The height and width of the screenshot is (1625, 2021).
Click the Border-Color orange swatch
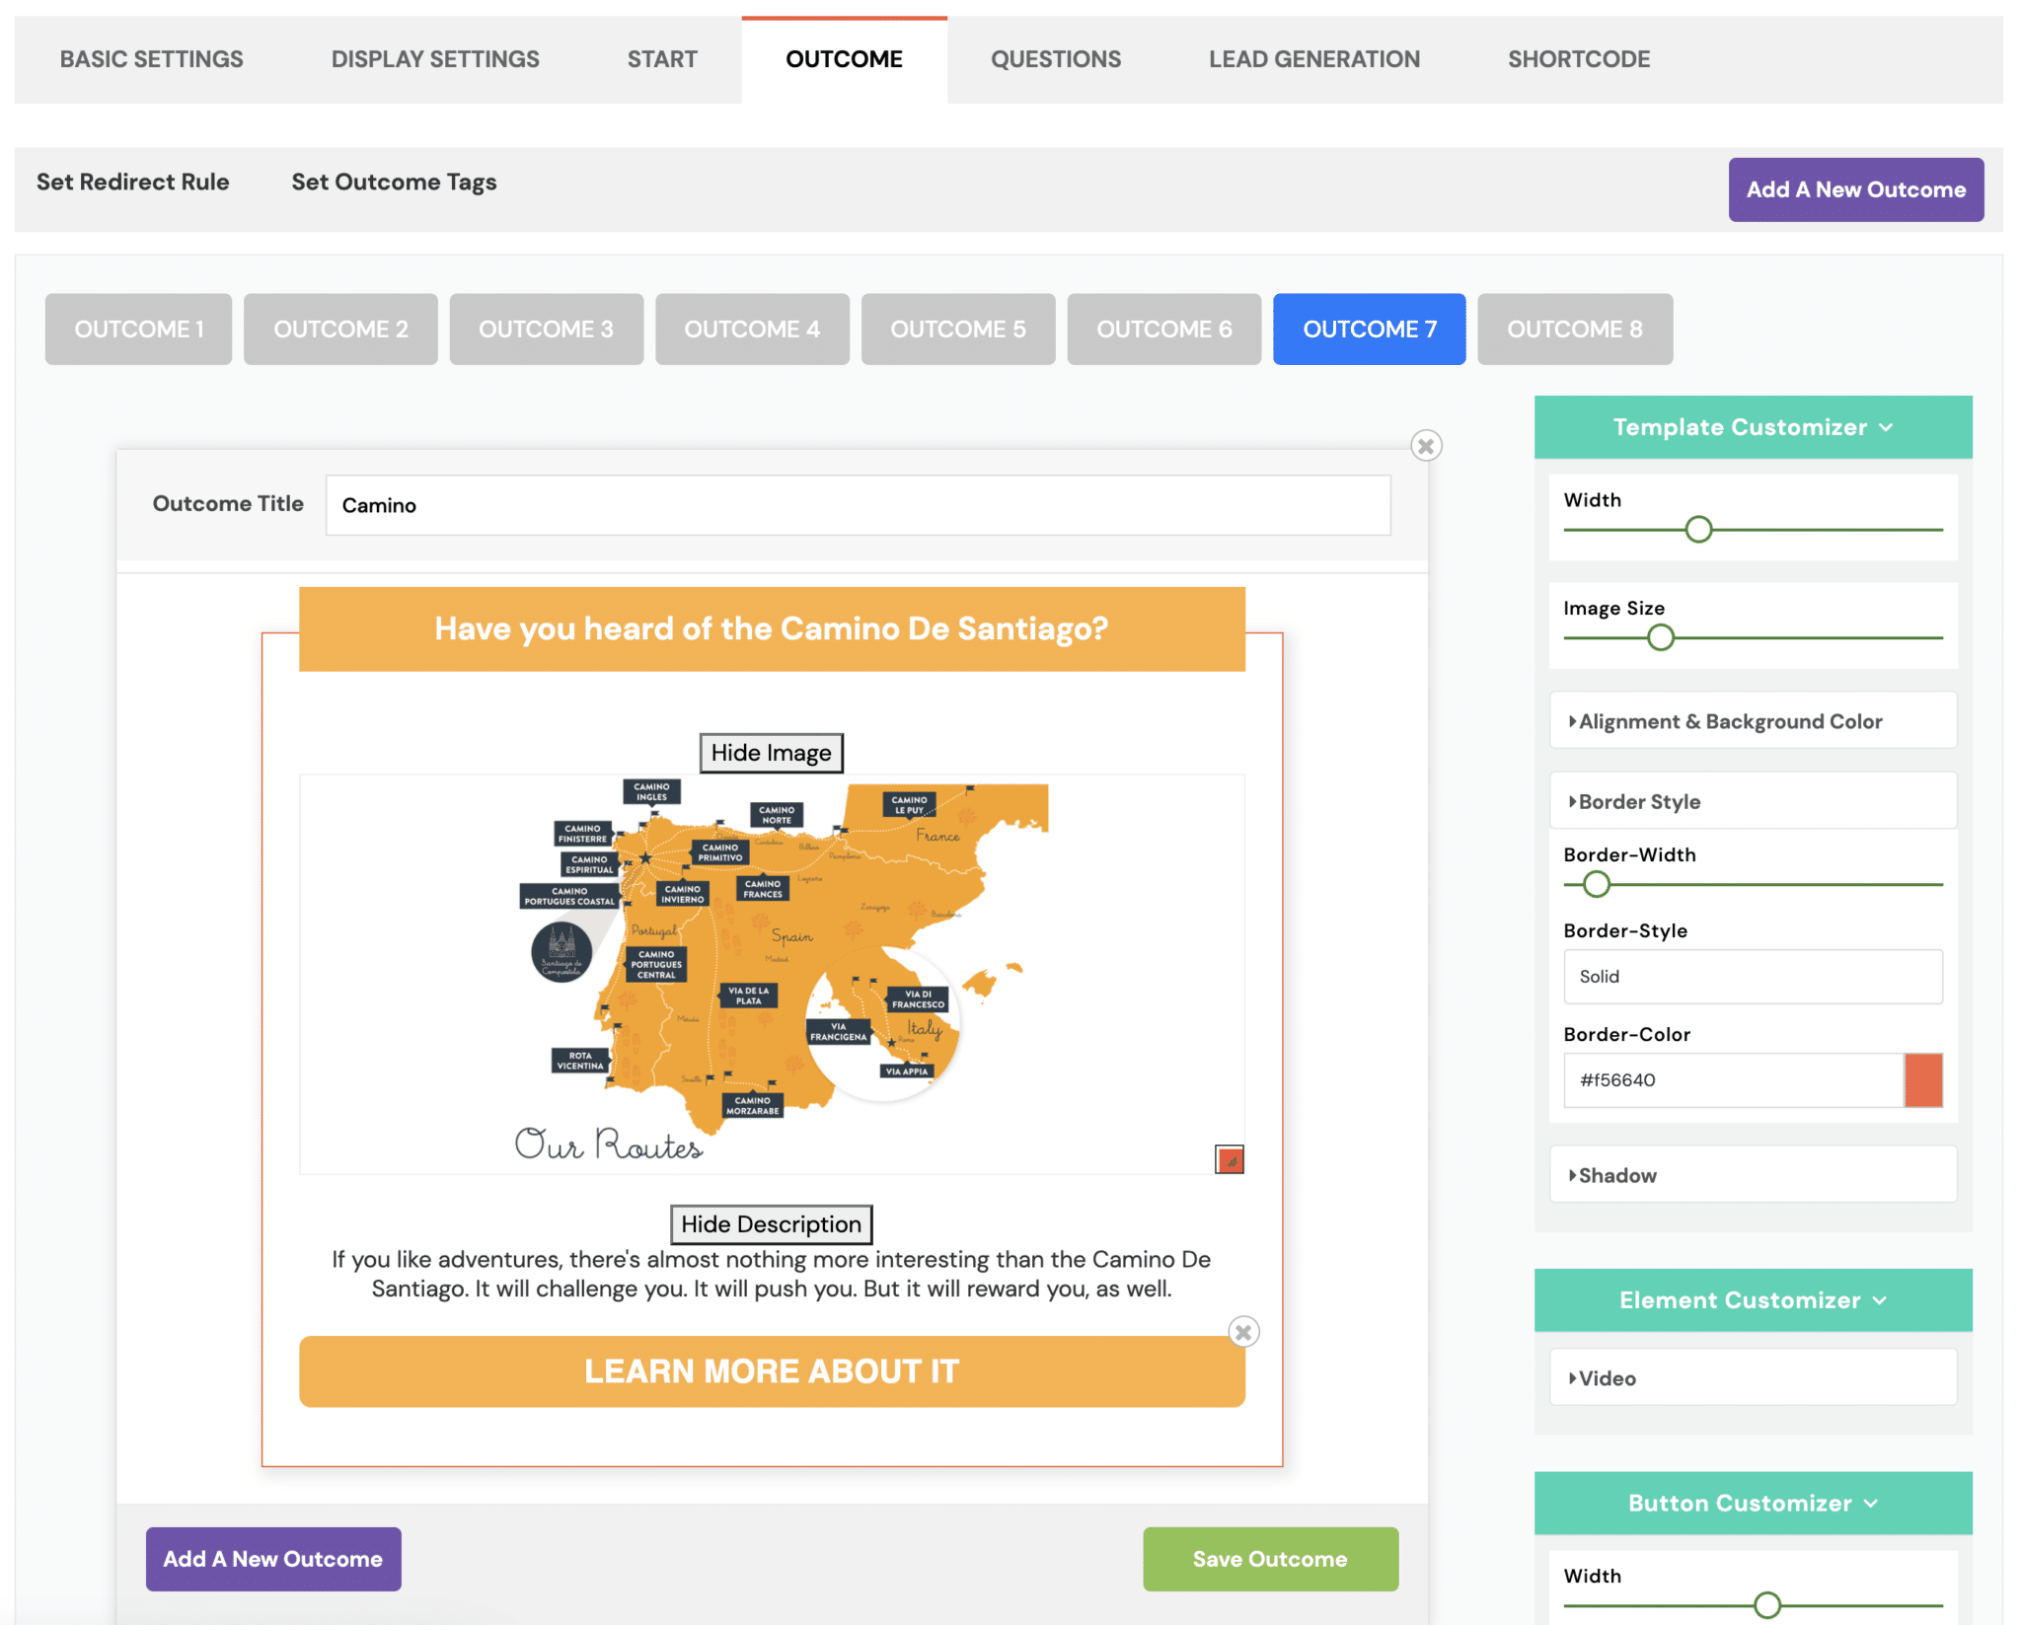1922,1080
